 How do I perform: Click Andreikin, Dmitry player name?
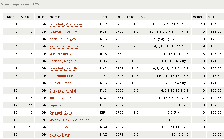(x=63, y=32)
